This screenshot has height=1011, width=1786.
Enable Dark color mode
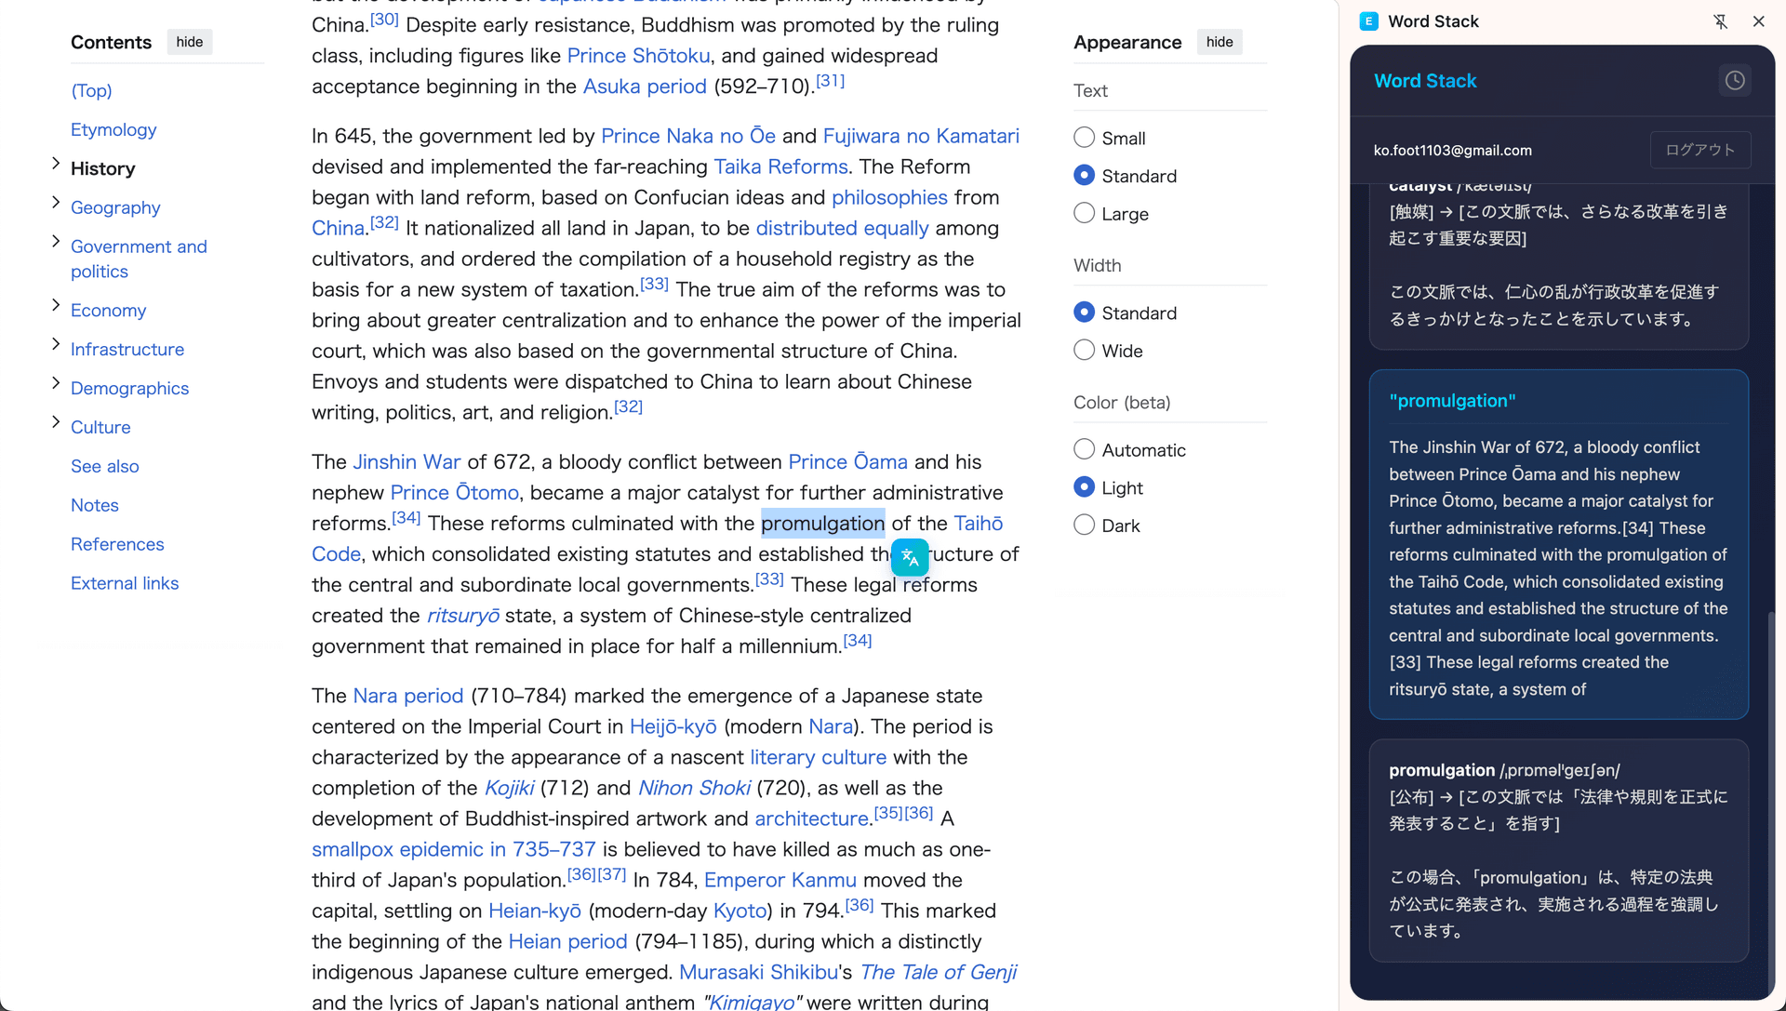point(1084,525)
